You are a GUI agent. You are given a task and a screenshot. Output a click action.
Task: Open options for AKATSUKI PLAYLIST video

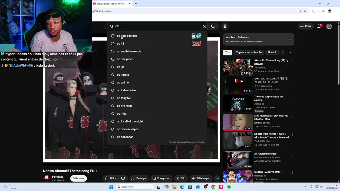coord(293,79)
